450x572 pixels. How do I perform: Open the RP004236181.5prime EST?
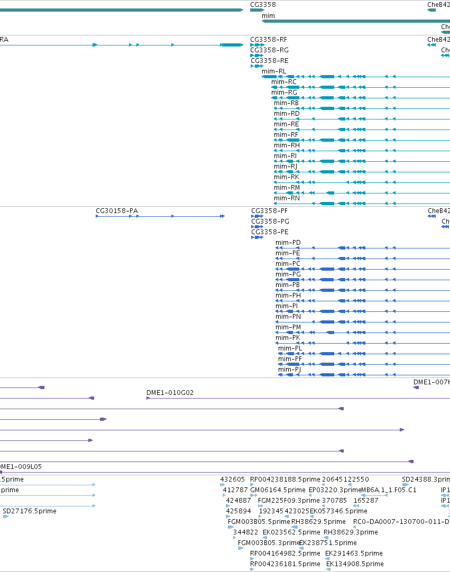tap(285, 564)
